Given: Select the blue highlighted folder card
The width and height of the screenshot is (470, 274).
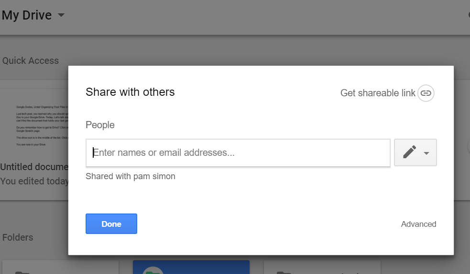Looking at the screenshot, I should tap(191, 267).
